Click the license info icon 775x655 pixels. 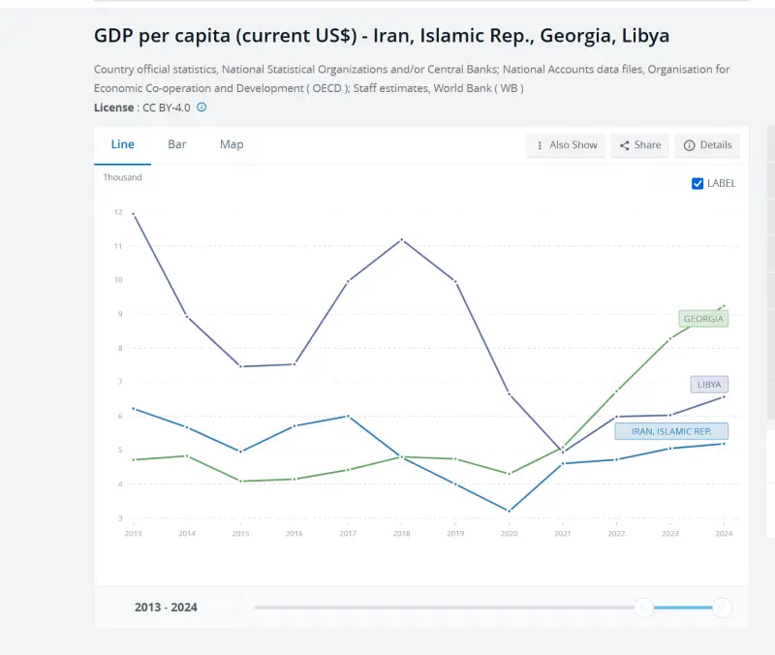click(201, 108)
